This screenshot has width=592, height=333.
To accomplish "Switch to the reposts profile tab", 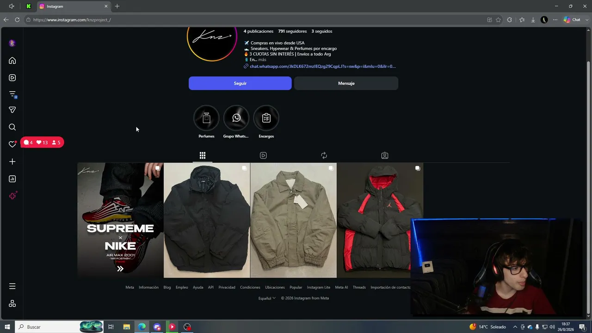I will click(x=324, y=155).
